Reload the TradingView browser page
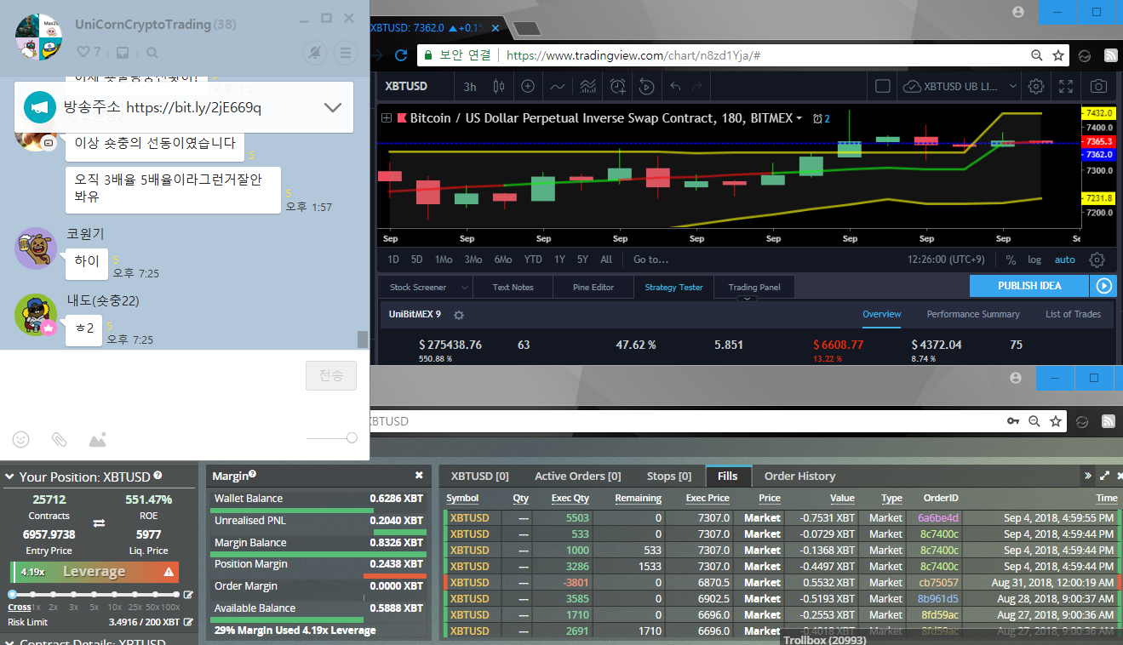 (x=402, y=55)
